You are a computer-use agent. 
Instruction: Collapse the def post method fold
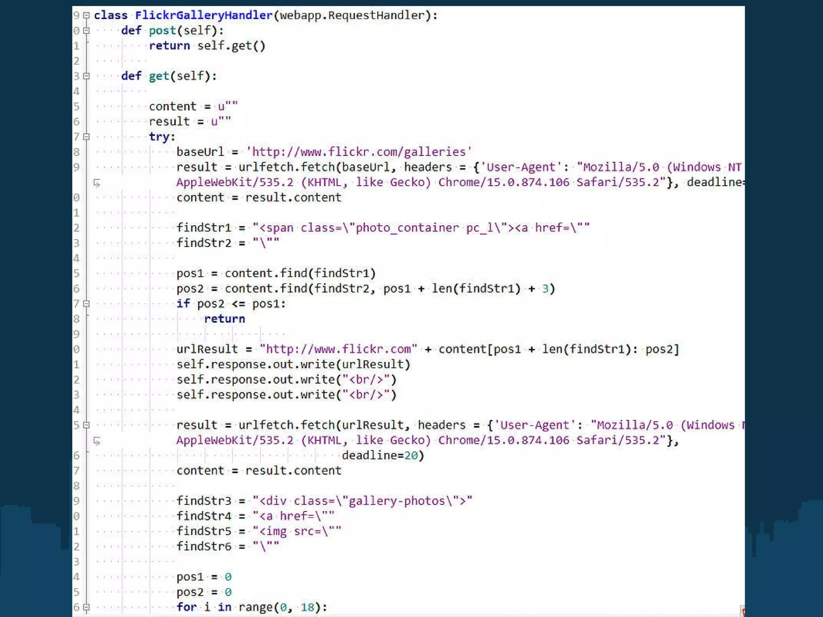coord(86,31)
